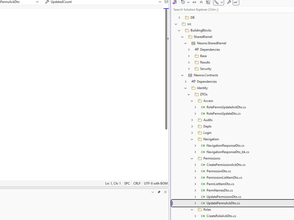The image size is (294, 220).
Task: Select the Depts folder
Action: point(207,126)
